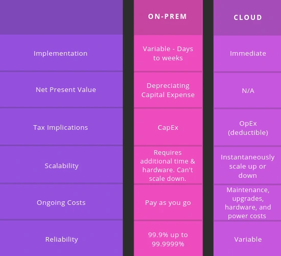Click the Tax Implications row label
The height and width of the screenshot is (256, 281).
(x=61, y=127)
